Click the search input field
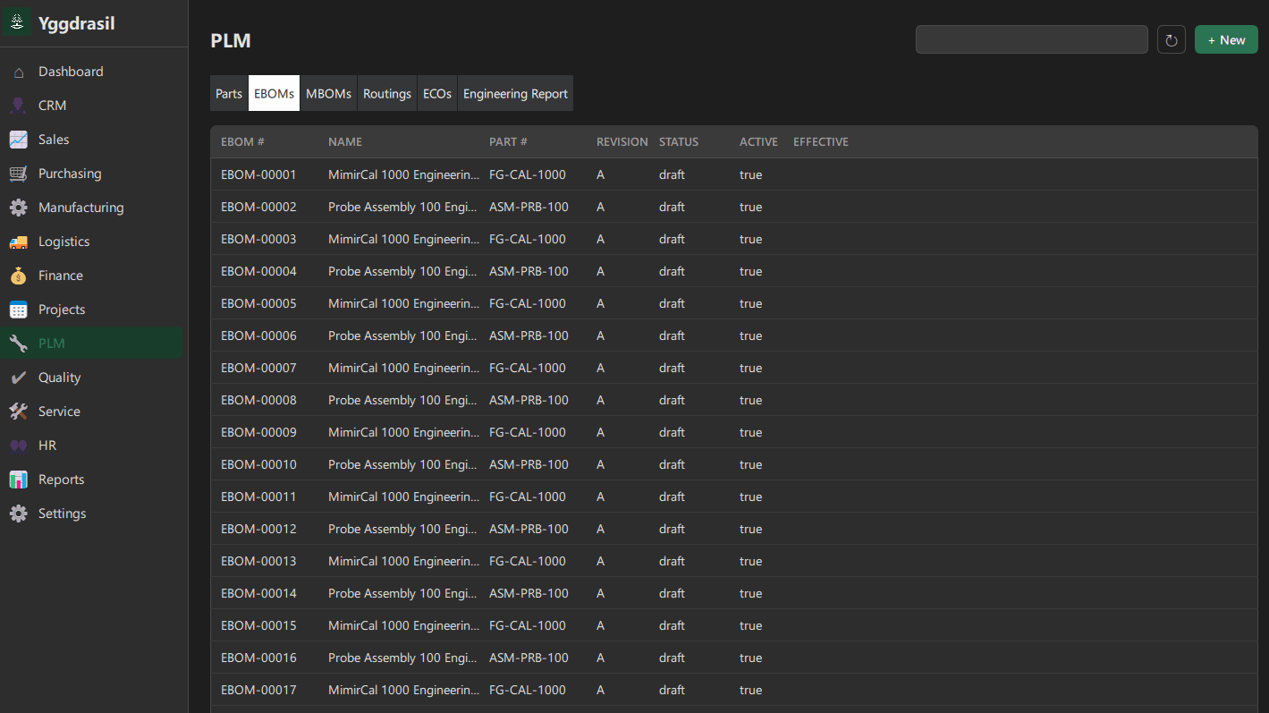Screen dimensions: 1269x713 pyautogui.click(x=1030, y=39)
